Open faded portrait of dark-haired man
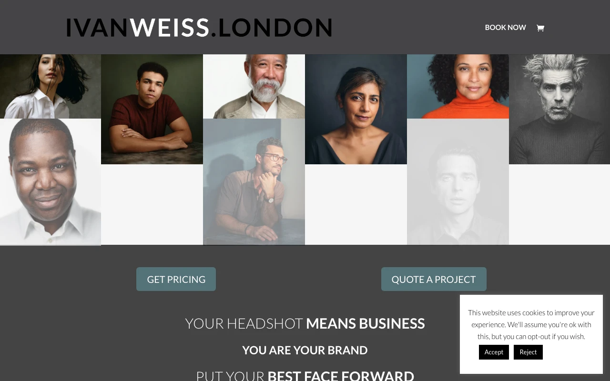Screen dimensions: 610x381 [458, 182]
